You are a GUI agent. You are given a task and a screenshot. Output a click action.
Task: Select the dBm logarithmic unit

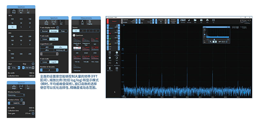[x=47, y=50]
